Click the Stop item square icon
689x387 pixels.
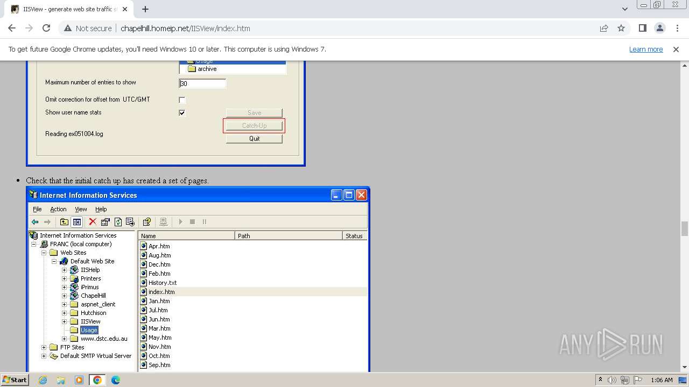(x=192, y=222)
